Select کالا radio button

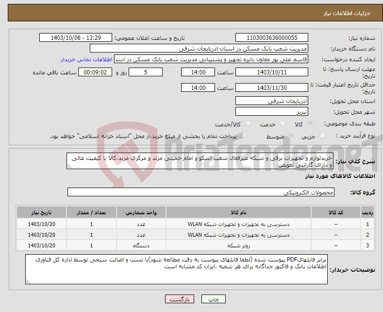click(x=310, y=123)
